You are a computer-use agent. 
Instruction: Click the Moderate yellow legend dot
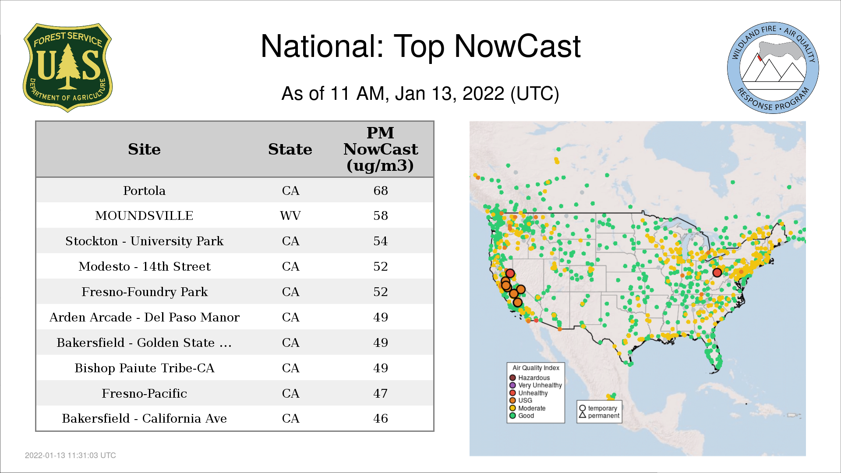[x=512, y=408]
